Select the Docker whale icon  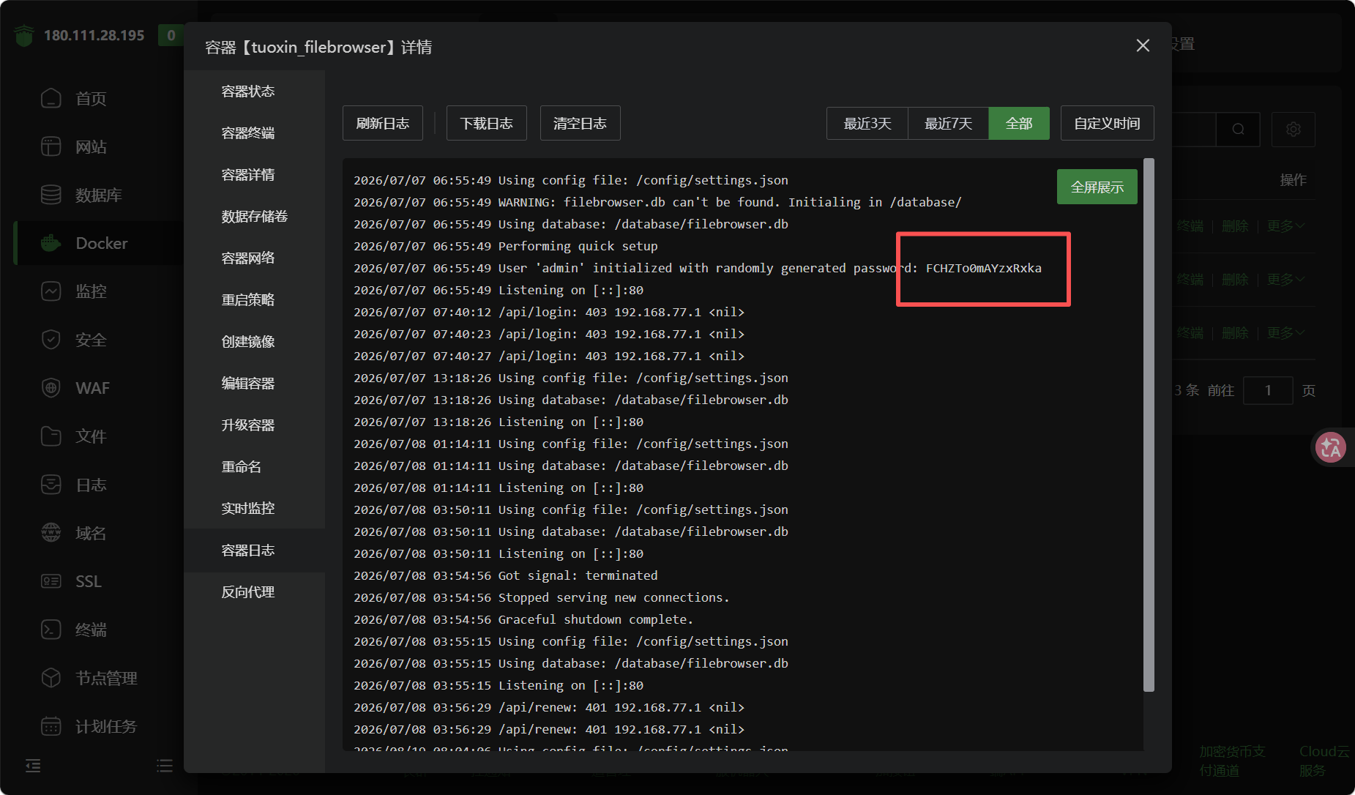click(51, 243)
